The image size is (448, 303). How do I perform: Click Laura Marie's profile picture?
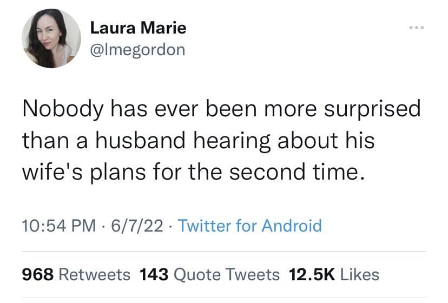tap(51, 38)
